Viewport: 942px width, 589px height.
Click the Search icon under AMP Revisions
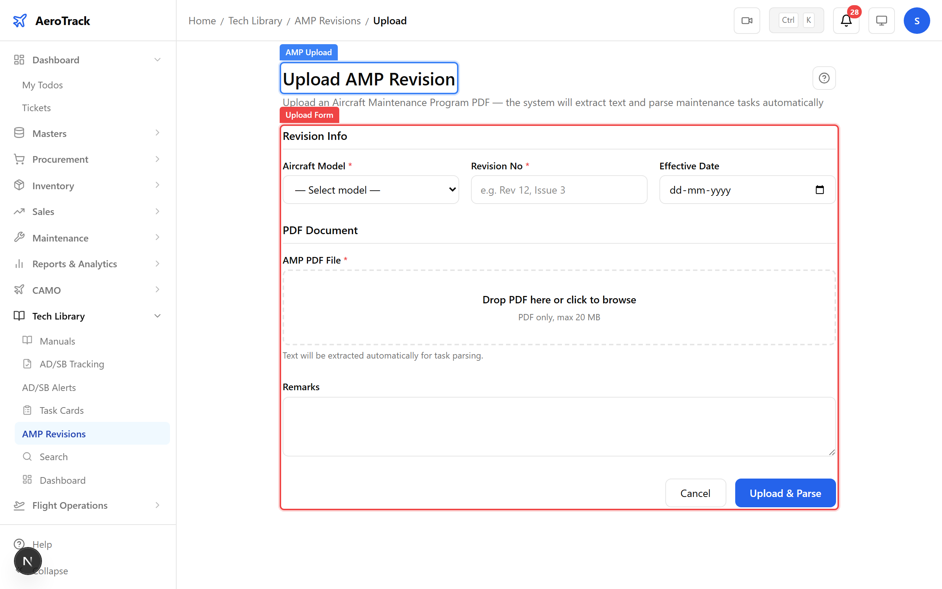coord(27,456)
